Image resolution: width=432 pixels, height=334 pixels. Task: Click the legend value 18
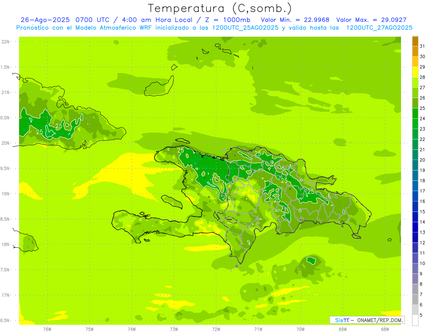(x=423, y=181)
